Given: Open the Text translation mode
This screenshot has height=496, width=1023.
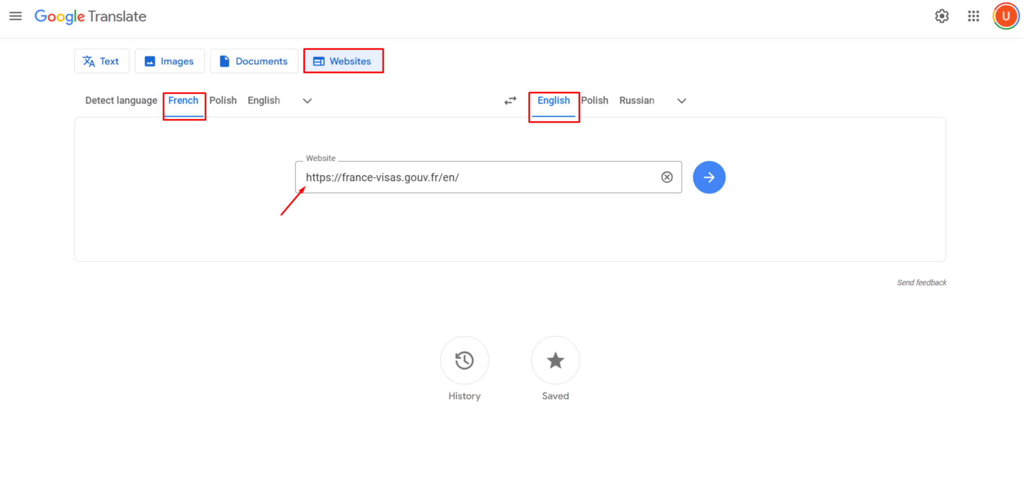Looking at the screenshot, I should 102,61.
